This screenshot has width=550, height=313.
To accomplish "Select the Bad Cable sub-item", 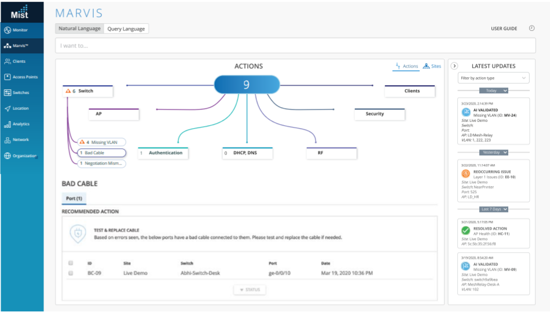I will [102, 153].
